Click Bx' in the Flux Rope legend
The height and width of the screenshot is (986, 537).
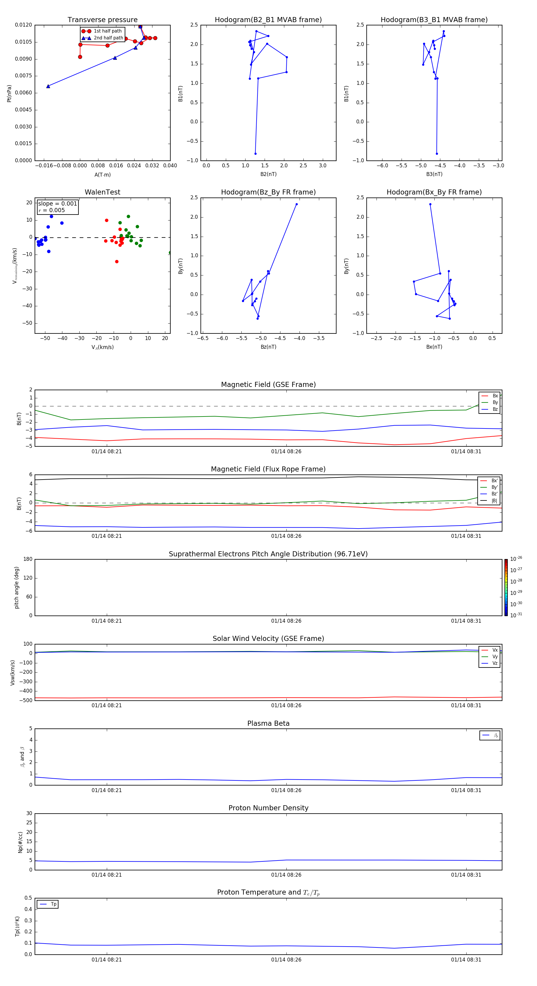pyautogui.click(x=489, y=481)
